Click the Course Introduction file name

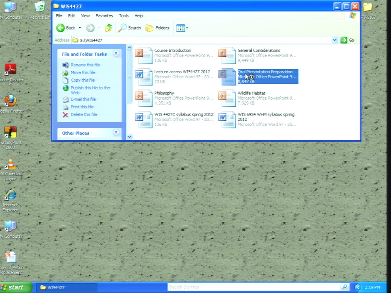pyautogui.click(x=173, y=50)
